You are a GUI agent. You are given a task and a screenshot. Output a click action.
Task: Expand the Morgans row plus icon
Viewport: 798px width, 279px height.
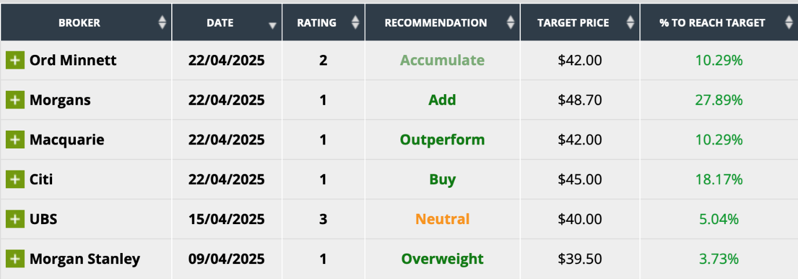pyautogui.click(x=15, y=100)
